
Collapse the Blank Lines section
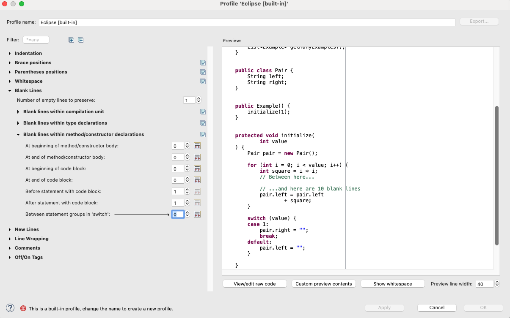pyautogui.click(x=10, y=90)
